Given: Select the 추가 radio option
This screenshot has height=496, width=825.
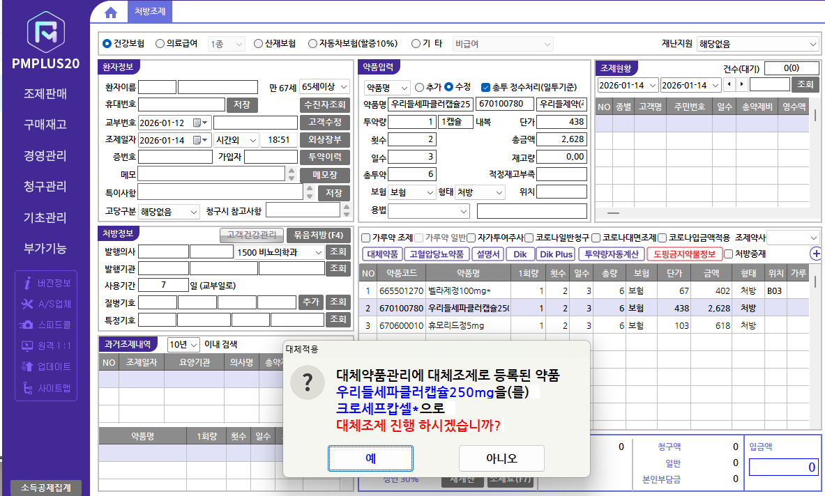Looking at the screenshot, I should pos(419,88).
